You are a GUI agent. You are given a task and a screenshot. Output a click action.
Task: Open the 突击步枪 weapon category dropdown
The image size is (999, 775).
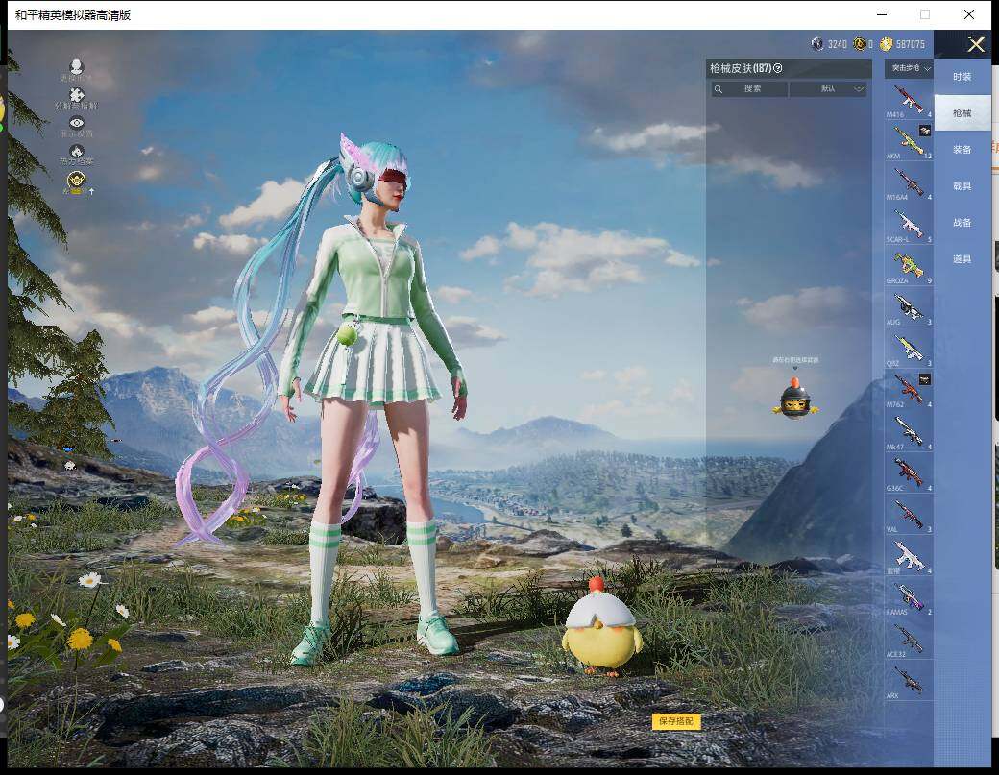click(908, 68)
